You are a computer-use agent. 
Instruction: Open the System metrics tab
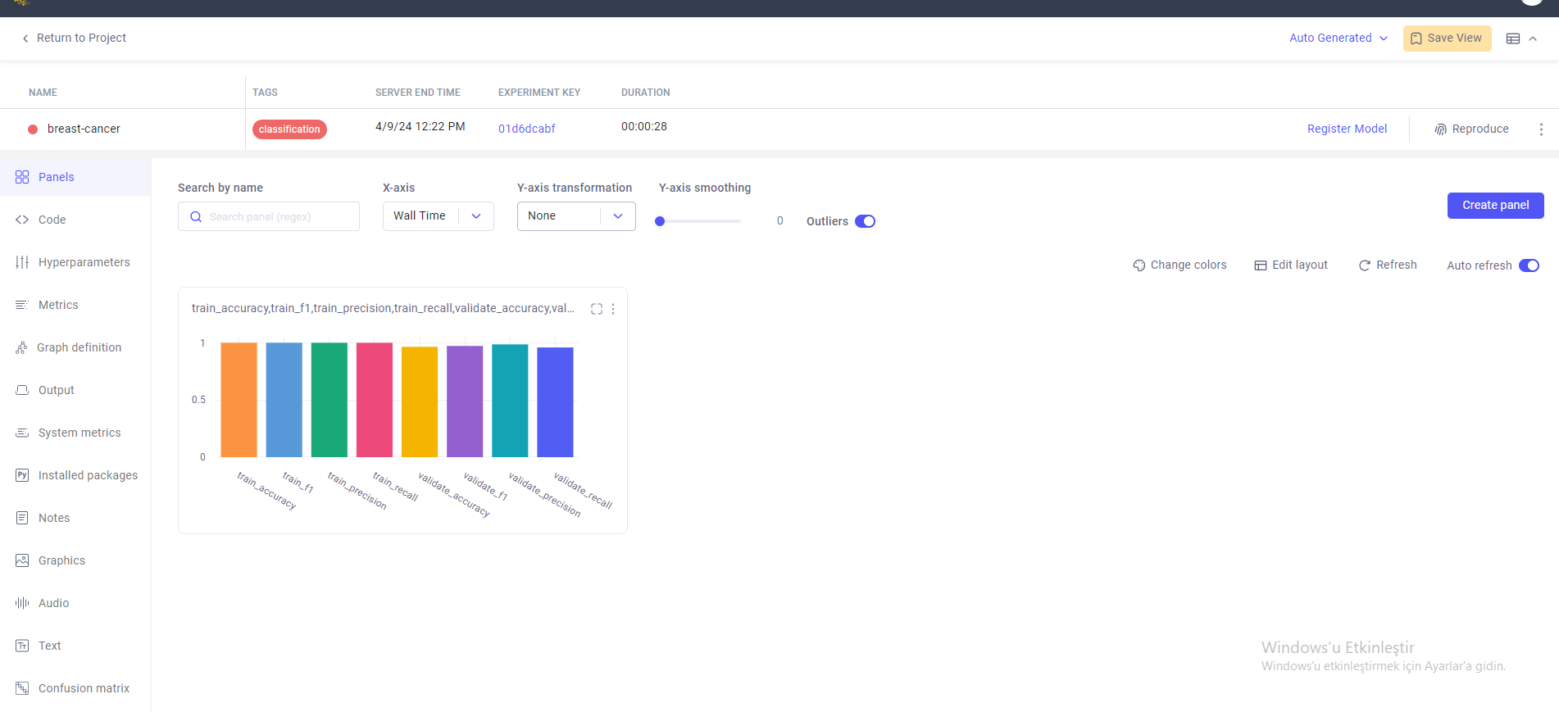point(75,433)
